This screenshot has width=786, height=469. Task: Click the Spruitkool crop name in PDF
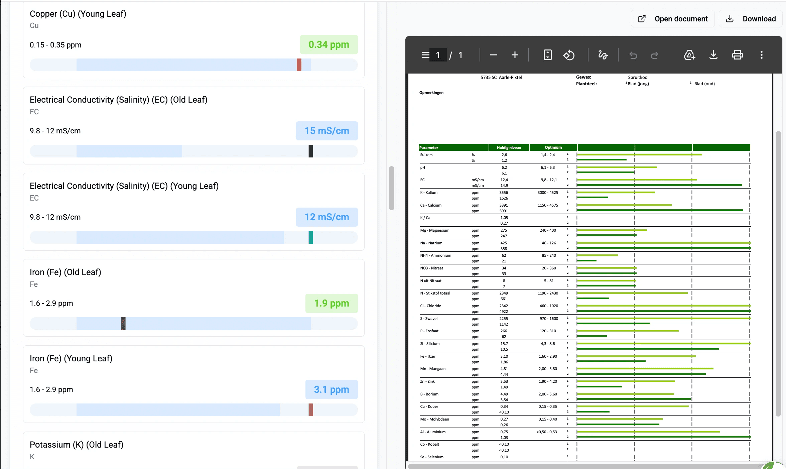(638, 77)
